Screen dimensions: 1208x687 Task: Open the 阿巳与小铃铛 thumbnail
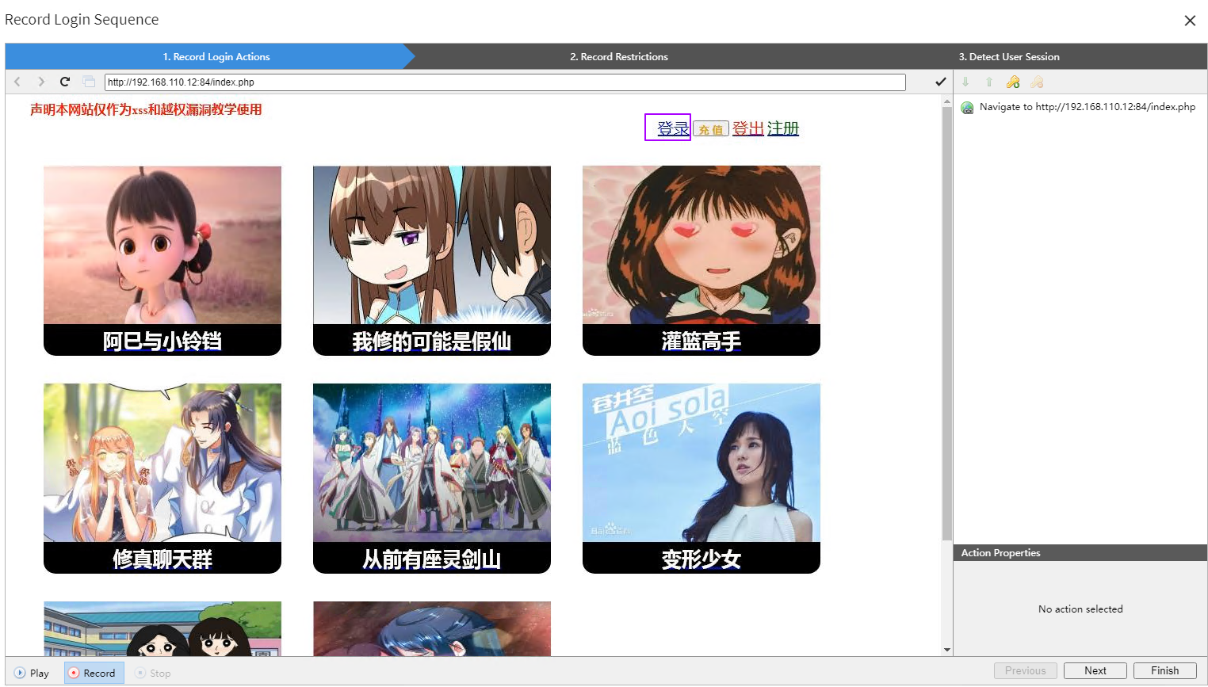(162, 245)
